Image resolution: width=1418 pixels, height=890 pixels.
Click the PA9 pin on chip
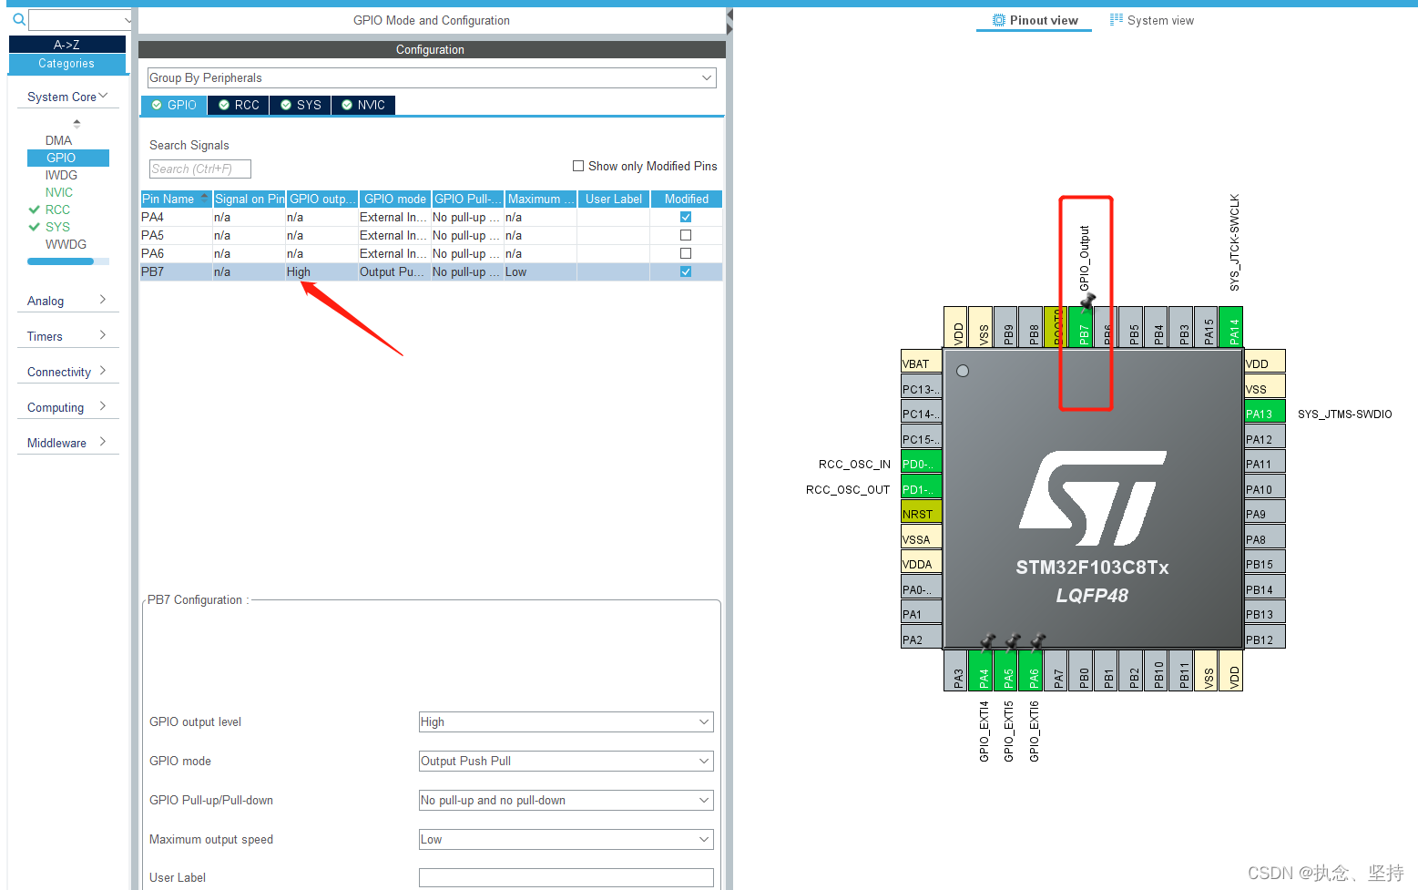[x=1265, y=512]
